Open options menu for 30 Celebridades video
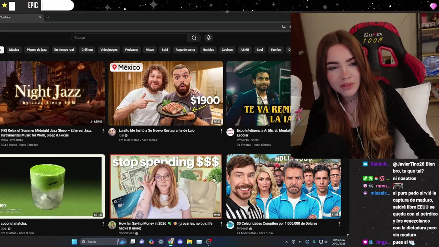Viewport: 439px width, 247px height. (x=339, y=224)
